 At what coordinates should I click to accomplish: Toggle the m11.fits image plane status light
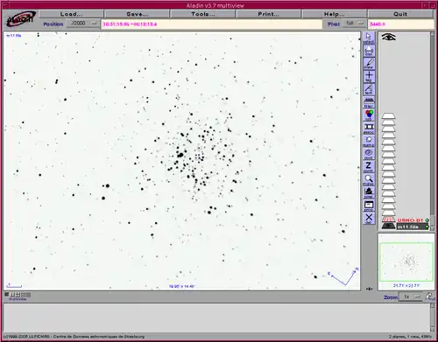pos(427,227)
